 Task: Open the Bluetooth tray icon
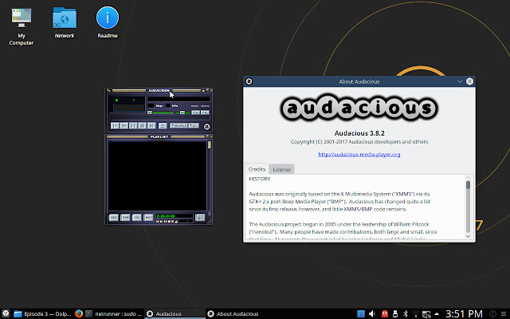(406, 313)
